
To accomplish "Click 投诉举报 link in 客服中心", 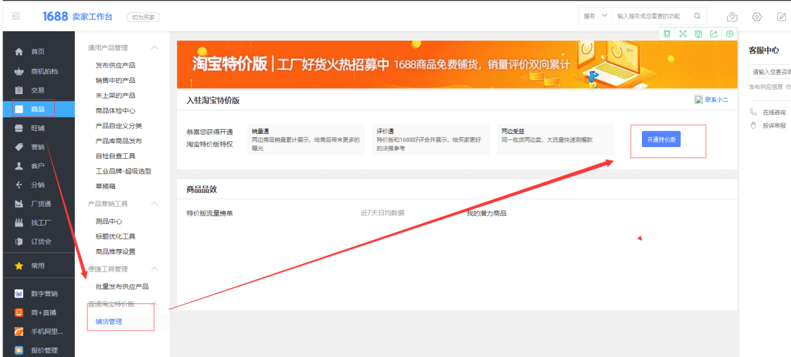I will [774, 125].
